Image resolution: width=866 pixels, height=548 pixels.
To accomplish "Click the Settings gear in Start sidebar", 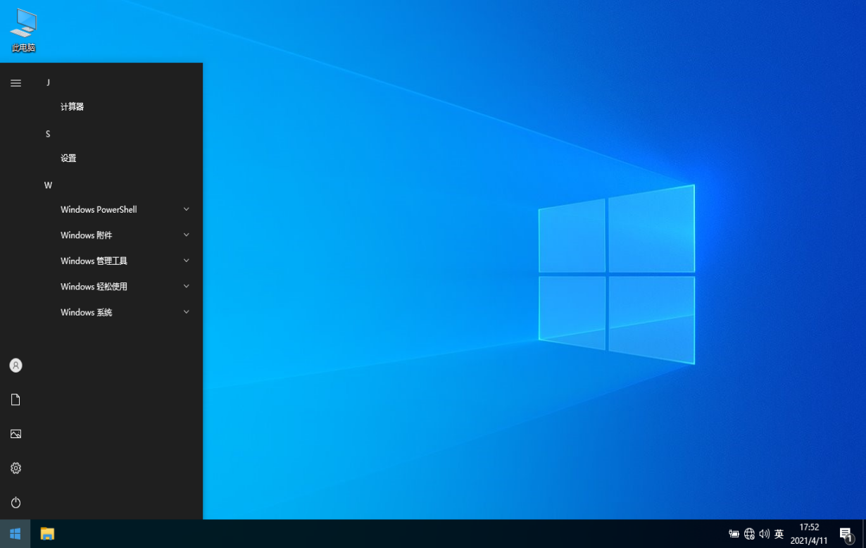I will pyautogui.click(x=15, y=468).
